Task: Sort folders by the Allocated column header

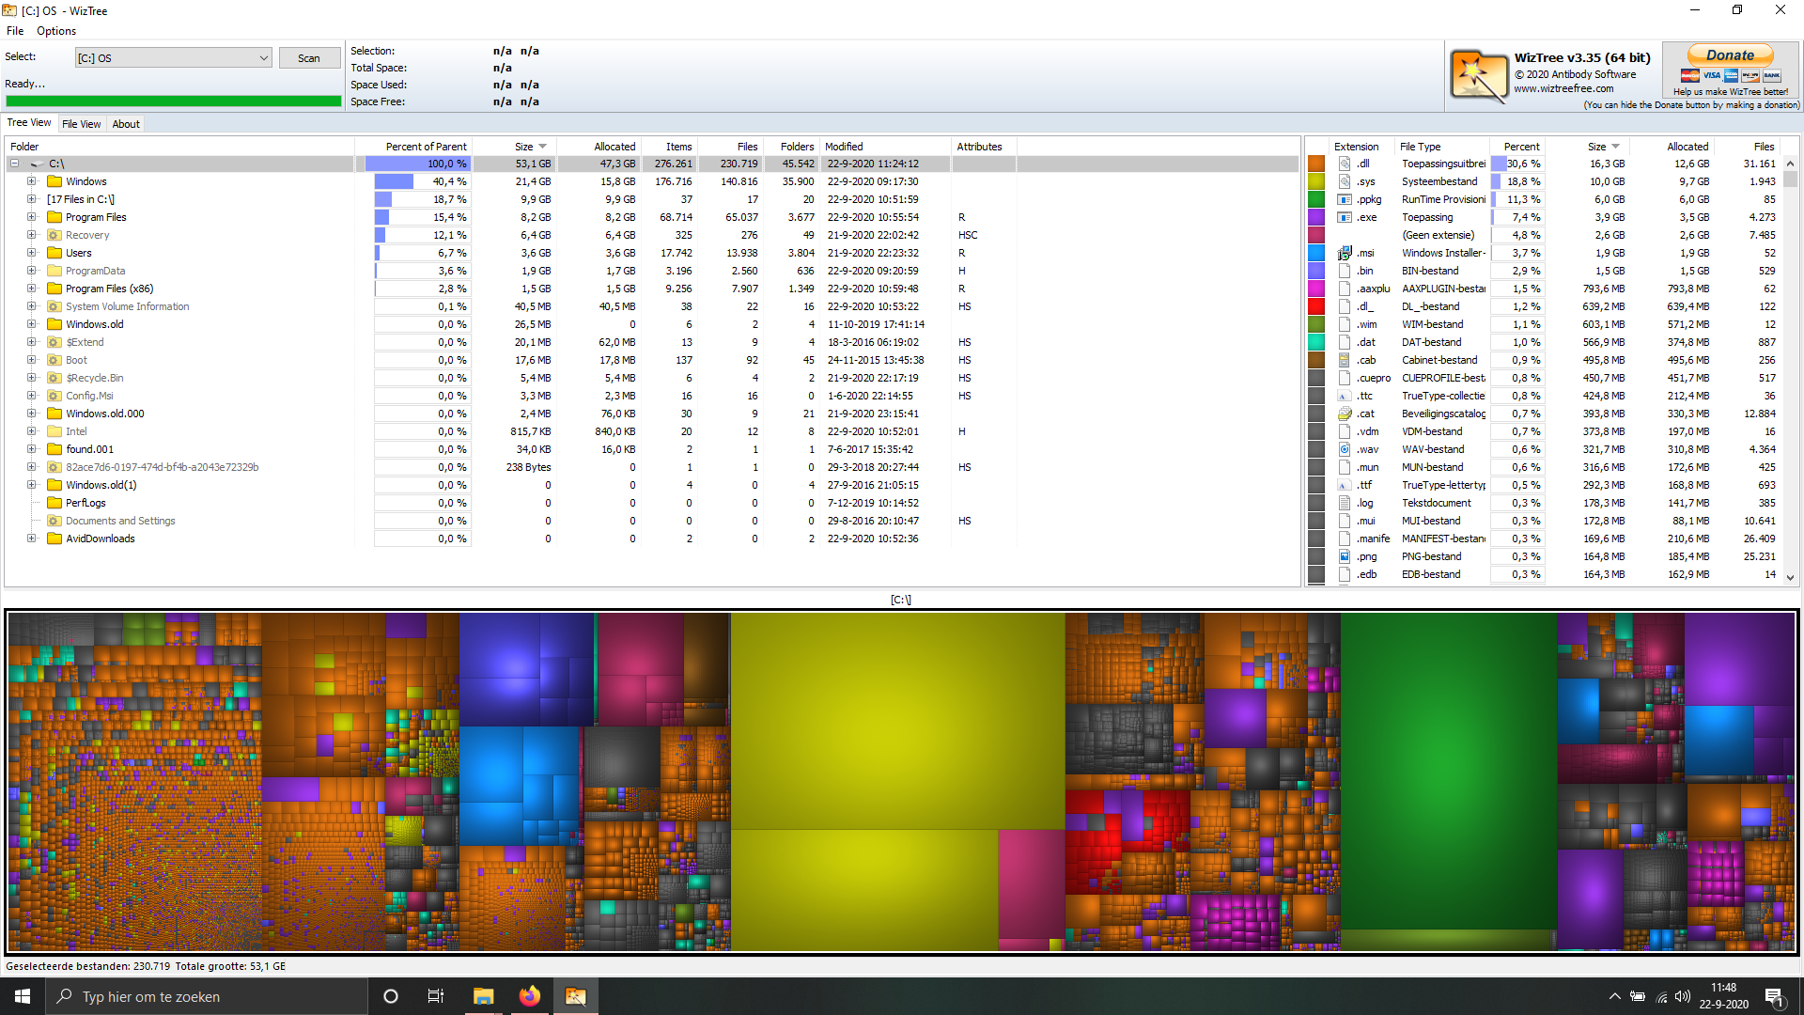Action: click(614, 147)
